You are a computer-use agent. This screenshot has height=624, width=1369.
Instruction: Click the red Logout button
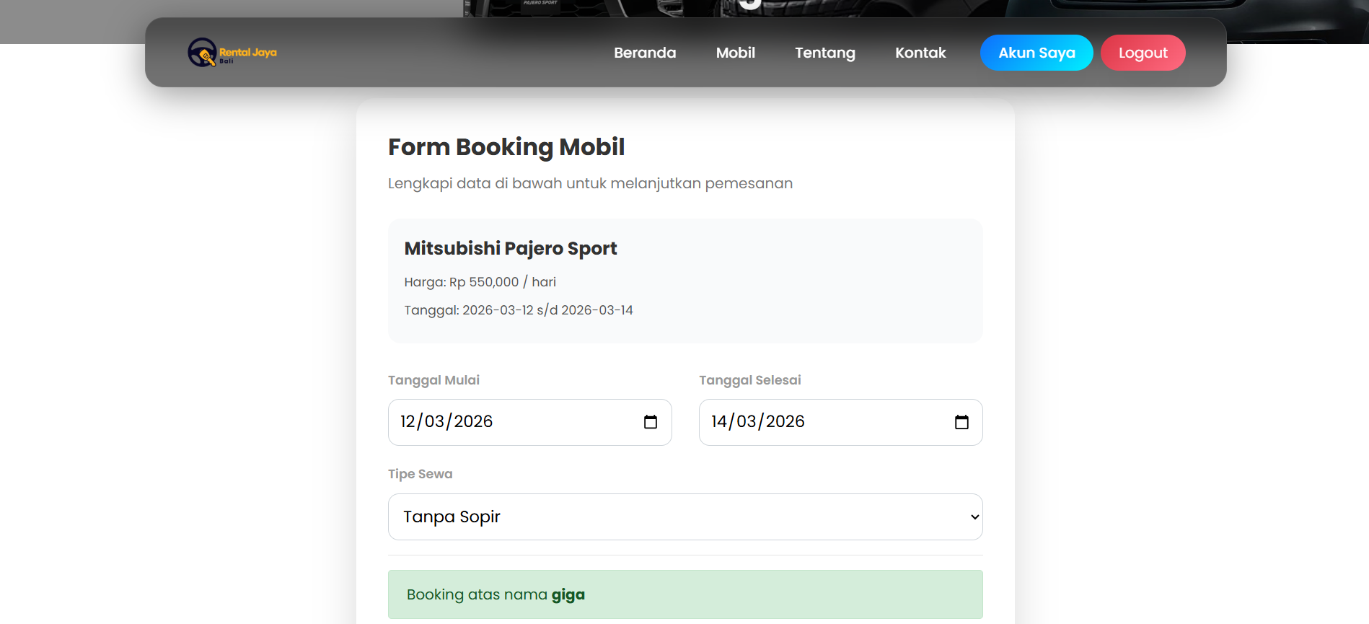[x=1142, y=53]
